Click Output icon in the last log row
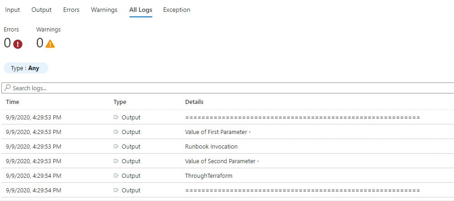Screen dimensions: 454x201 click(x=116, y=190)
